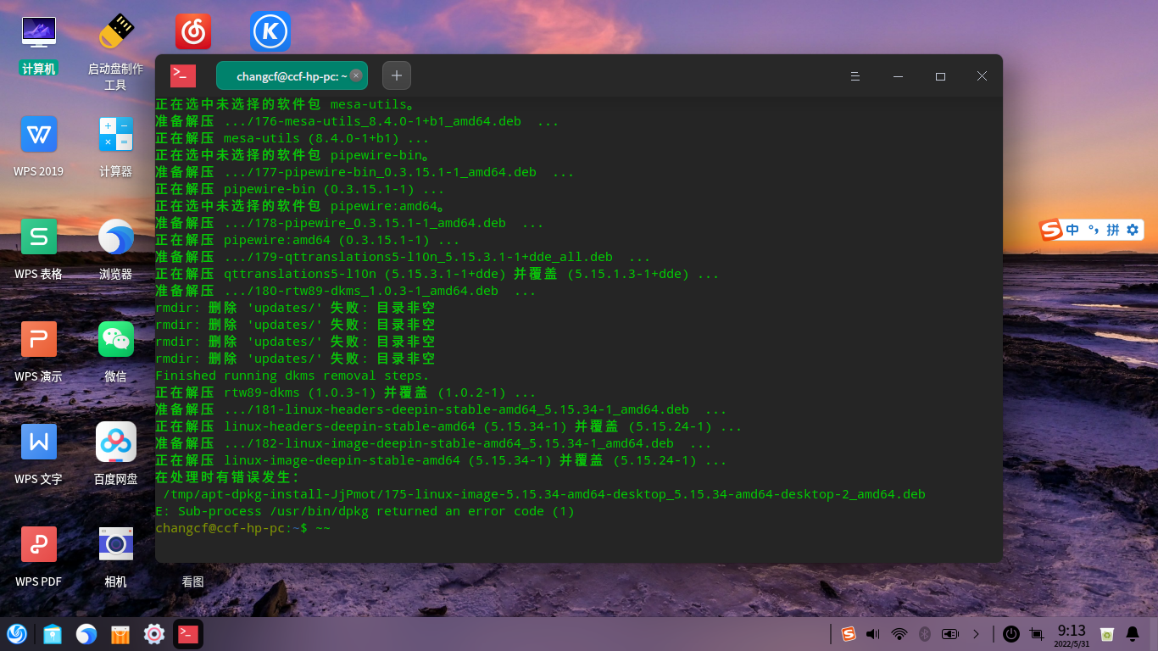This screenshot has height=651, width=1158.
Task: Open the shutdown power button in tray
Action: click(x=1010, y=633)
